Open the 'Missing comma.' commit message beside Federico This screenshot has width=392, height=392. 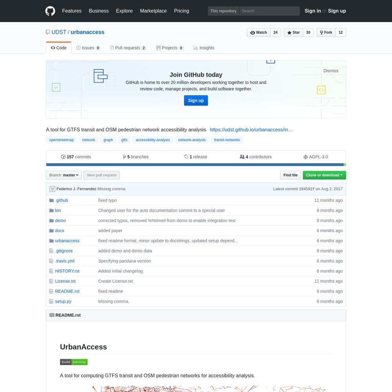point(112,189)
